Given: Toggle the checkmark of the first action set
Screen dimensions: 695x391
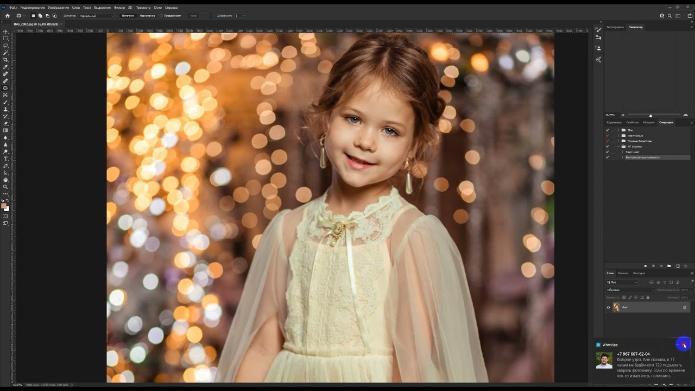Looking at the screenshot, I should click(x=607, y=130).
